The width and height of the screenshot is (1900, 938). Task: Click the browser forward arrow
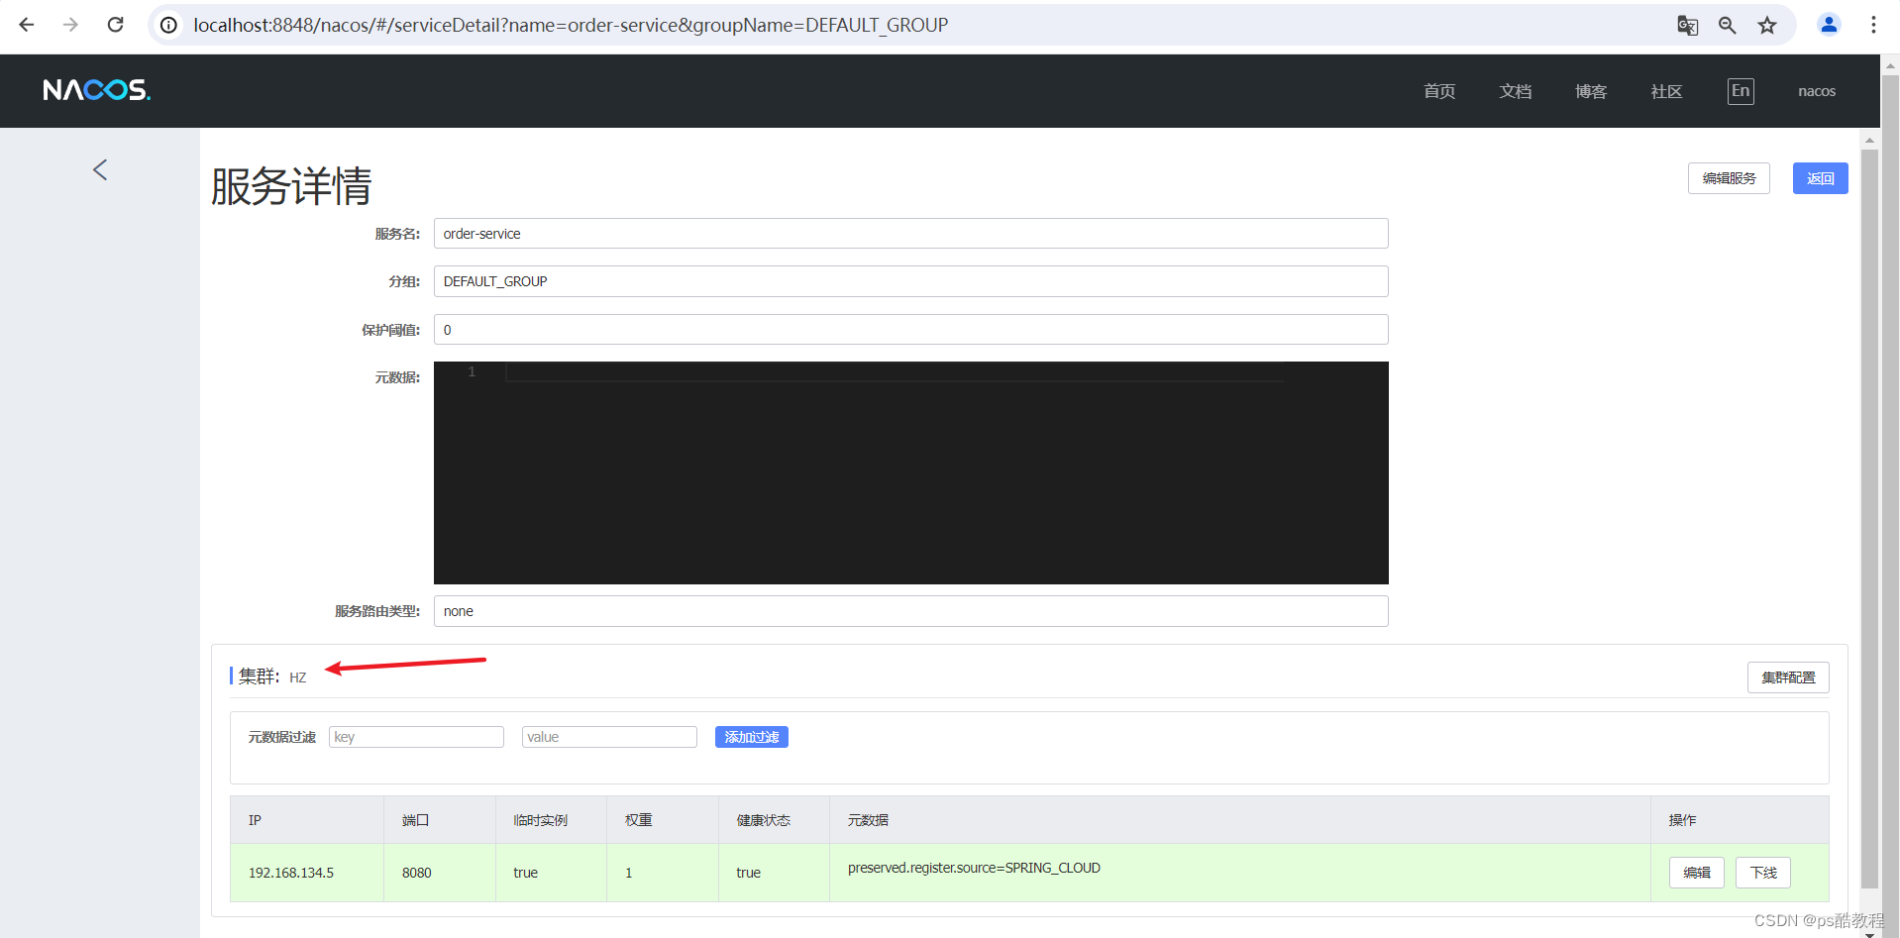coord(70,25)
